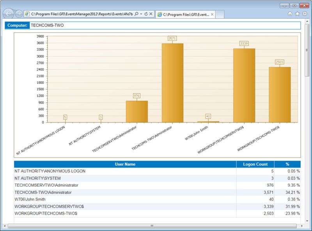Go forward using the browser Forward arrow

pyautogui.click(x=19, y=14)
